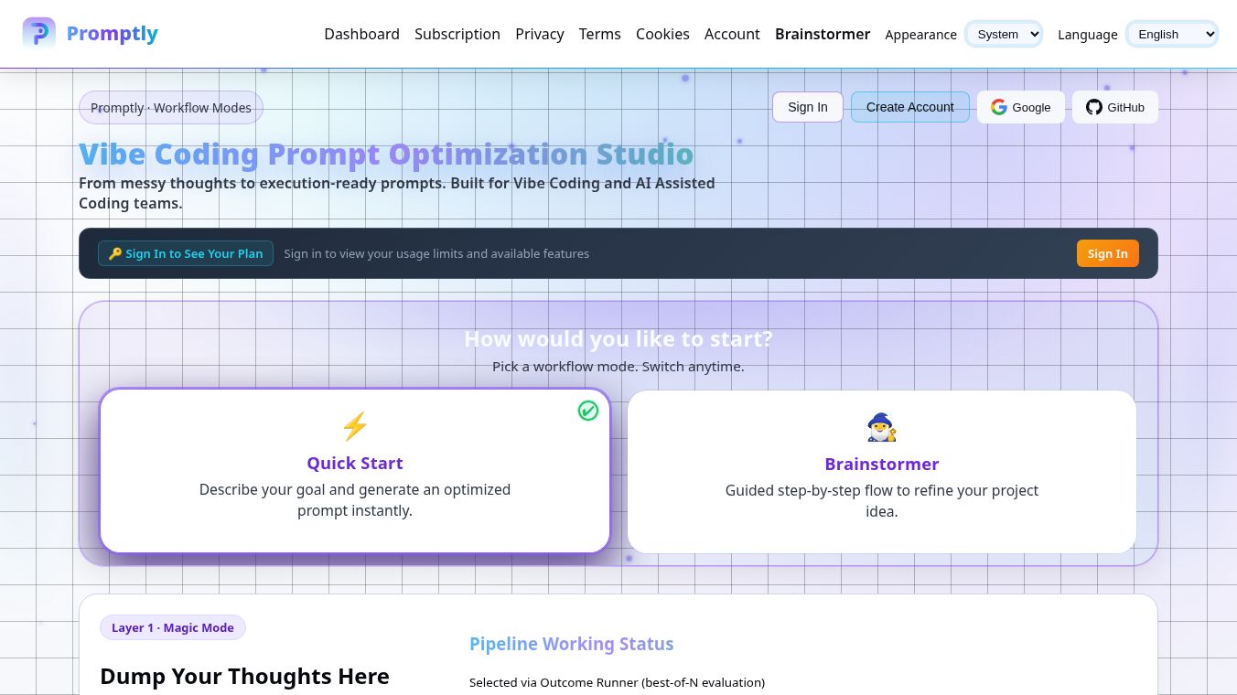The height and width of the screenshot is (695, 1237).
Task: Click the From messy thoughts tagline text
Action: [397, 193]
